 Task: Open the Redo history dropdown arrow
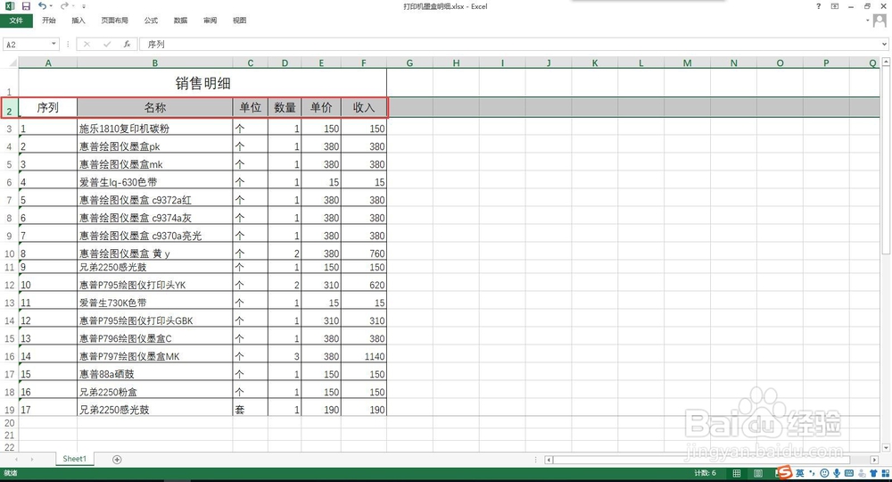73,6
